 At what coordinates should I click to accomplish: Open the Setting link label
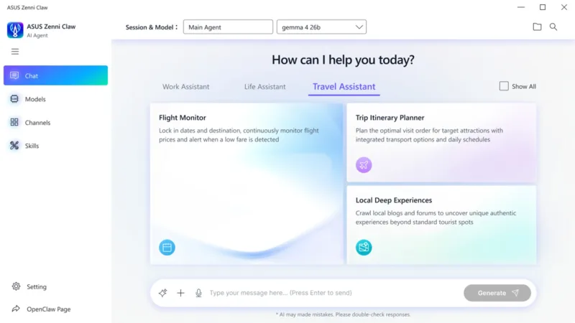tap(37, 286)
